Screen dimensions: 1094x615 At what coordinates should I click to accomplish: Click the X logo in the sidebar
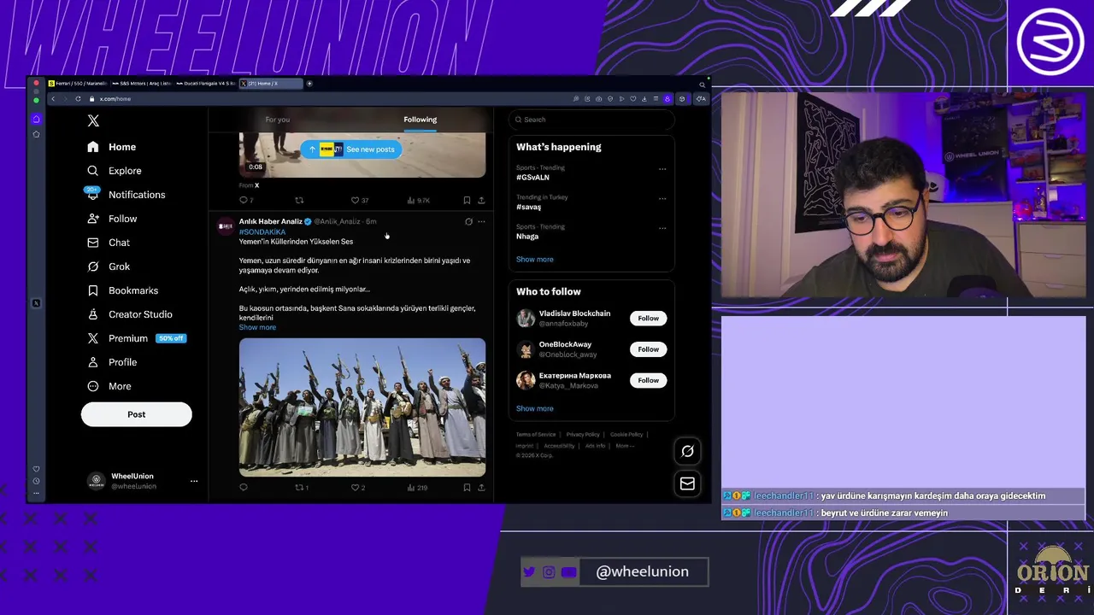93,121
